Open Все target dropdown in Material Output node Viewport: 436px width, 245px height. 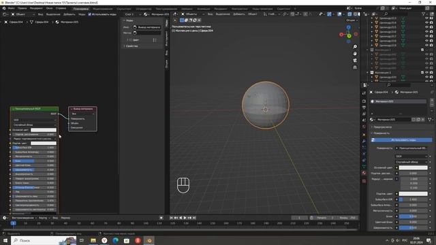point(83,114)
